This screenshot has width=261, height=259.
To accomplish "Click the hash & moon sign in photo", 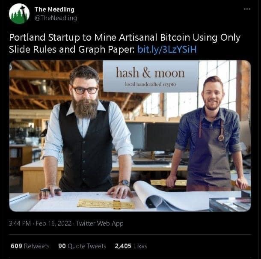I will click(x=151, y=76).
